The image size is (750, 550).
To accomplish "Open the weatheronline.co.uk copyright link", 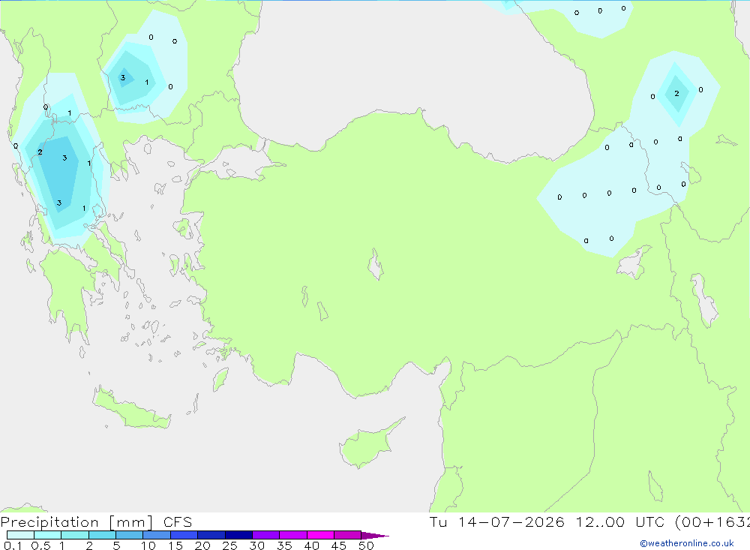I will (x=687, y=543).
